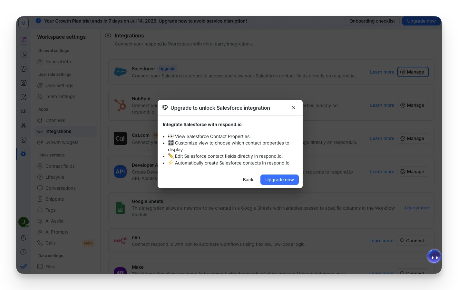Click Learn more for Developer API

pos(382,172)
